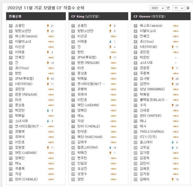The image size is (193, 187).
Task: Click 신세경 in the CF Queen list
Action: click(x=145, y=110)
